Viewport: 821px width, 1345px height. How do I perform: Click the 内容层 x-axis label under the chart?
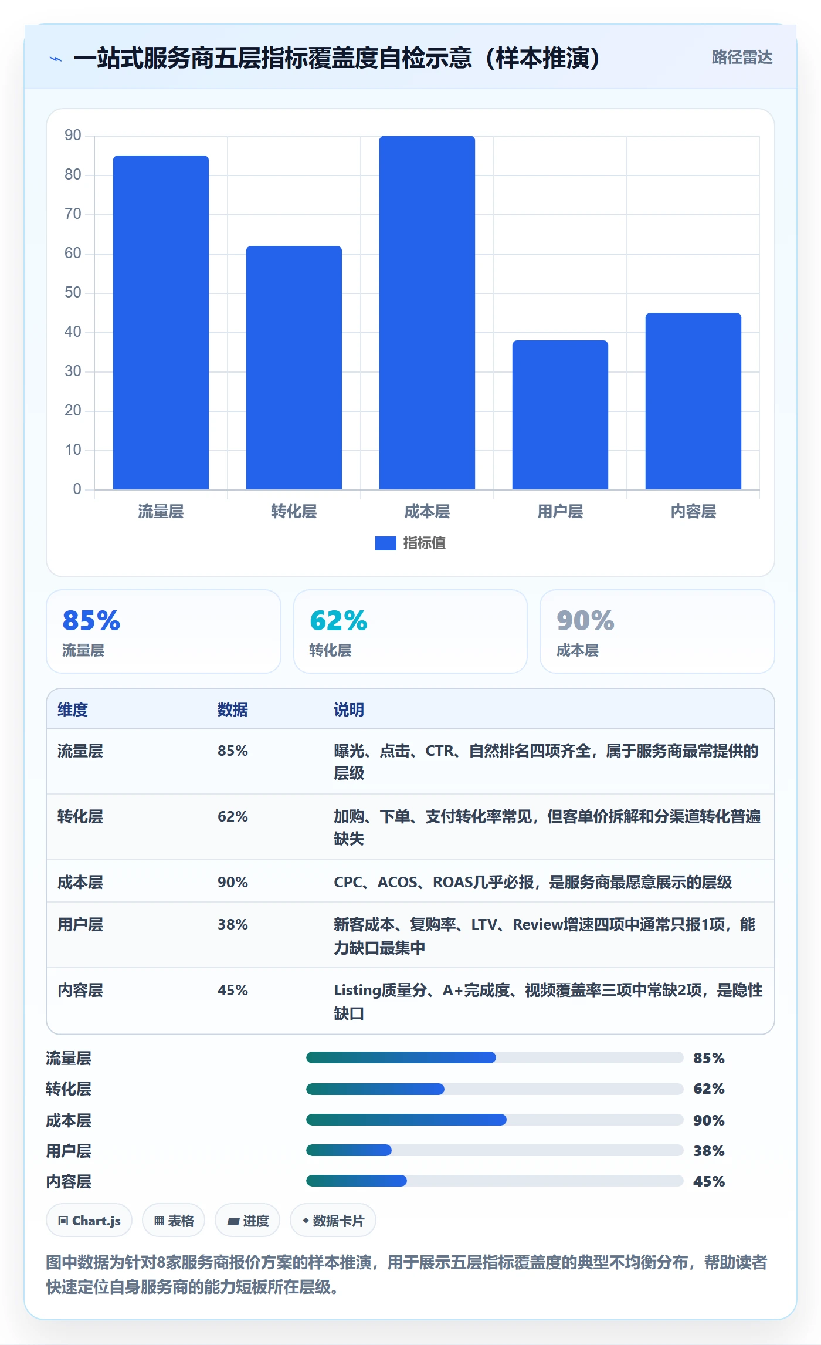point(693,512)
